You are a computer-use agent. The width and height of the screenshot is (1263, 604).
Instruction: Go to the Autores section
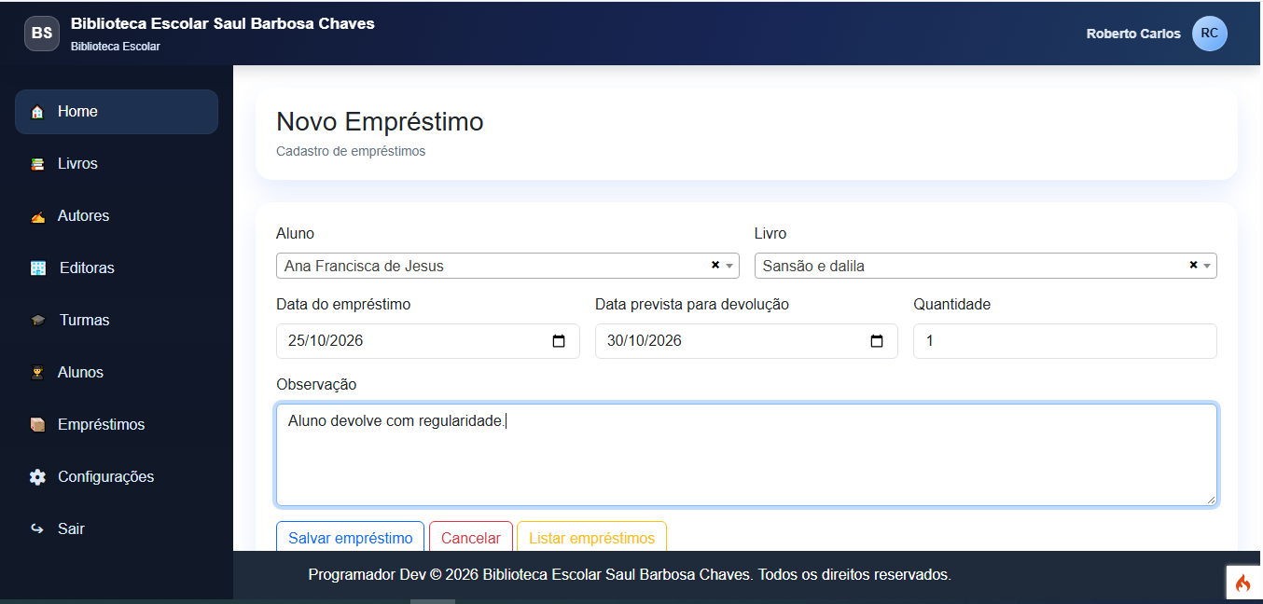pyautogui.click(x=117, y=216)
